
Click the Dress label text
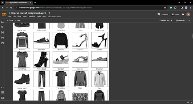pyautogui.click(x=80, y=30)
